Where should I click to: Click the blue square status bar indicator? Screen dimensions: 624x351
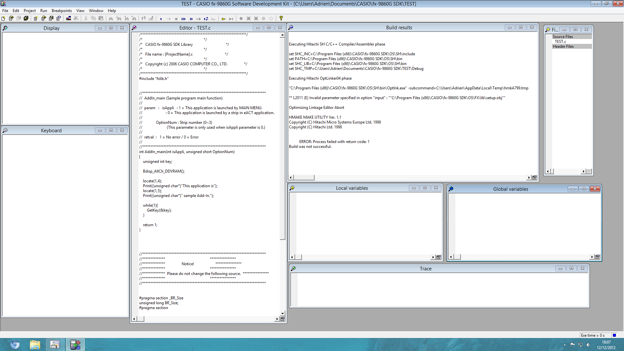tap(614, 335)
